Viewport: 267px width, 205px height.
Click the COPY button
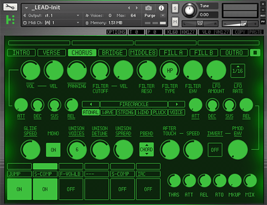(240, 32)
